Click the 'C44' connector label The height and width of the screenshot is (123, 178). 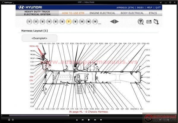[x=107, y=109]
